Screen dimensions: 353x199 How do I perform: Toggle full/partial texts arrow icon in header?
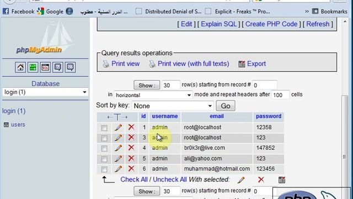pos(117,117)
